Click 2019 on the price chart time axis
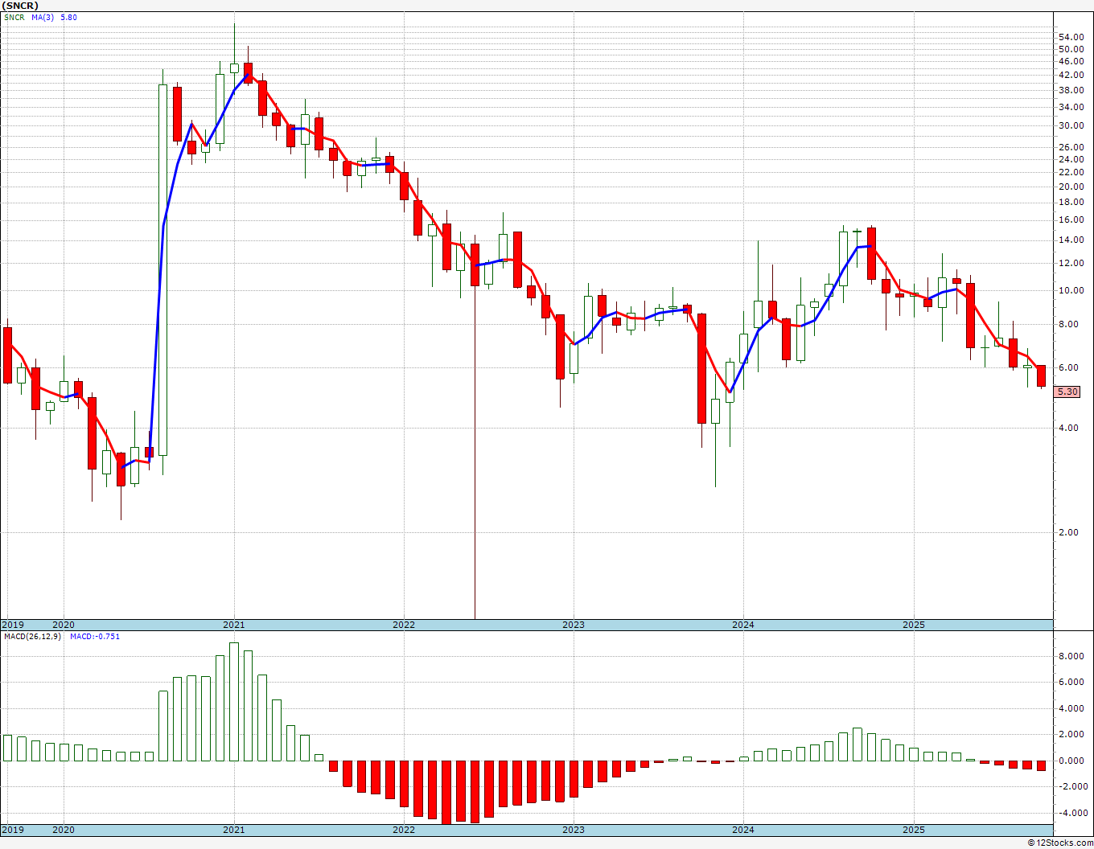 [12, 625]
